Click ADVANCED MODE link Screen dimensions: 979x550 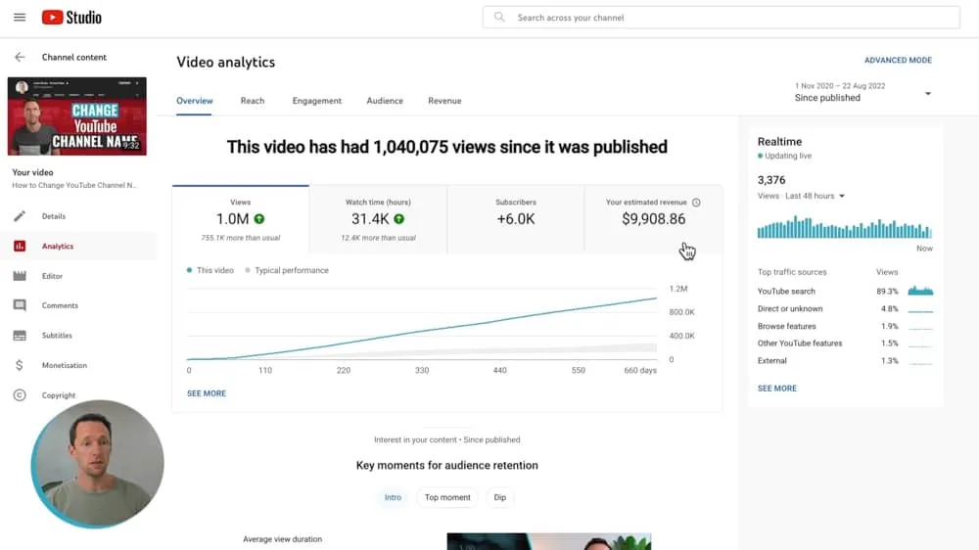click(x=898, y=61)
